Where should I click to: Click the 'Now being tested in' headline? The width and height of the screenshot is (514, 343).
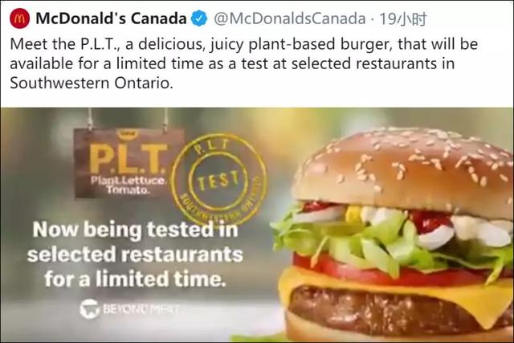pyautogui.click(x=136, y=230)
